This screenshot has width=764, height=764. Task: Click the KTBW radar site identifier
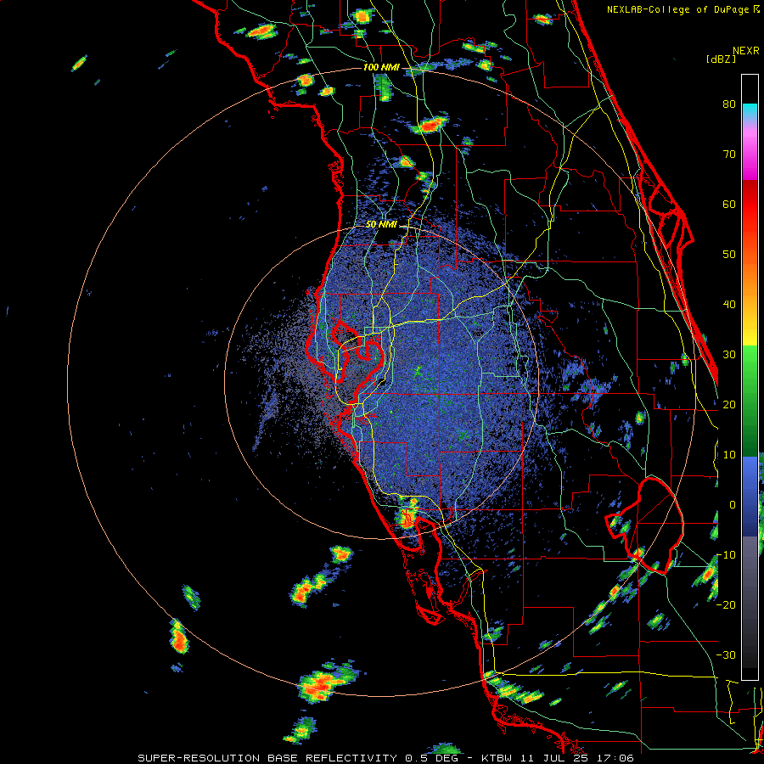(x=498, y=758)
